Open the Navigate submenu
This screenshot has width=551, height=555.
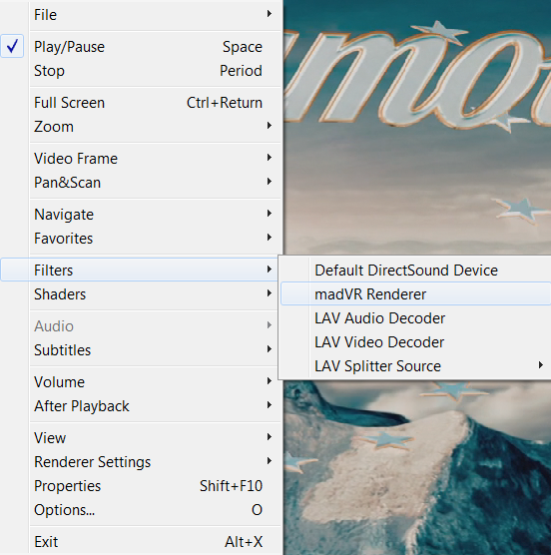pyautogui.click(x=142, y=215)
